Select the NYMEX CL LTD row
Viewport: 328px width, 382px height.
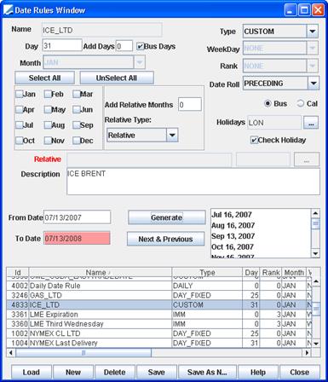point(159,333)
